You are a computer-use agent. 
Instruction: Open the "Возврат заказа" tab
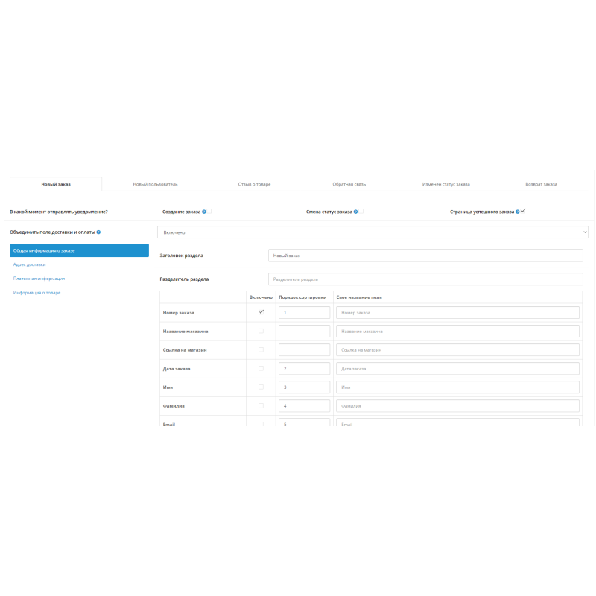(543, 183)
